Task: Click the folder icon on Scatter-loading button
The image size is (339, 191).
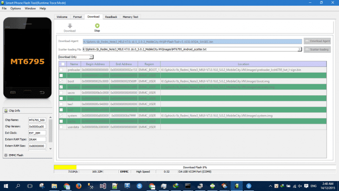Action: [x=307, y=50]
